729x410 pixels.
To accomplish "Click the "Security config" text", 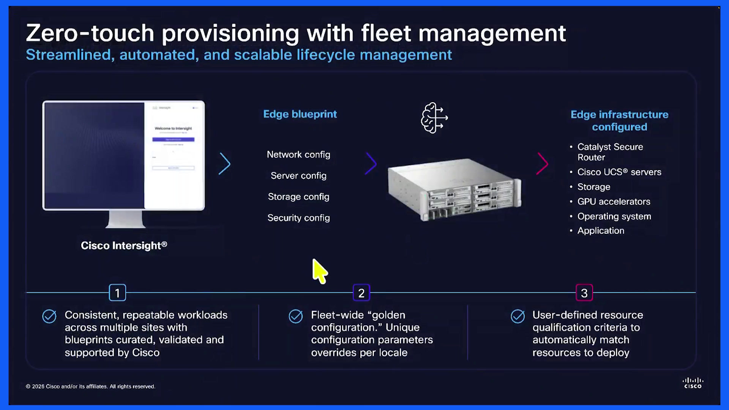I will click(x=298, y=218).
